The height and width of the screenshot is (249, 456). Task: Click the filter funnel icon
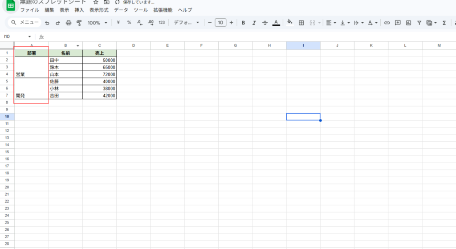pyautogui.click(x=419, y=23)
